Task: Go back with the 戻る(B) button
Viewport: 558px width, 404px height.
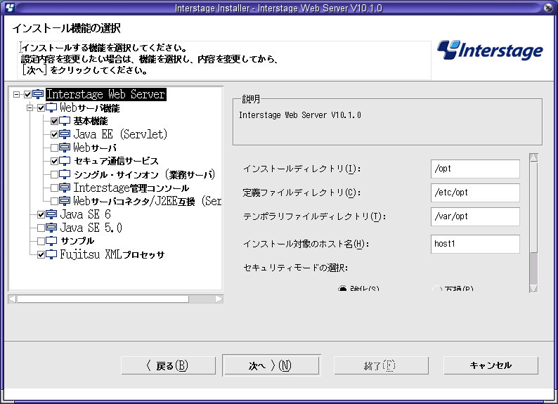Action: pos(169,365)
